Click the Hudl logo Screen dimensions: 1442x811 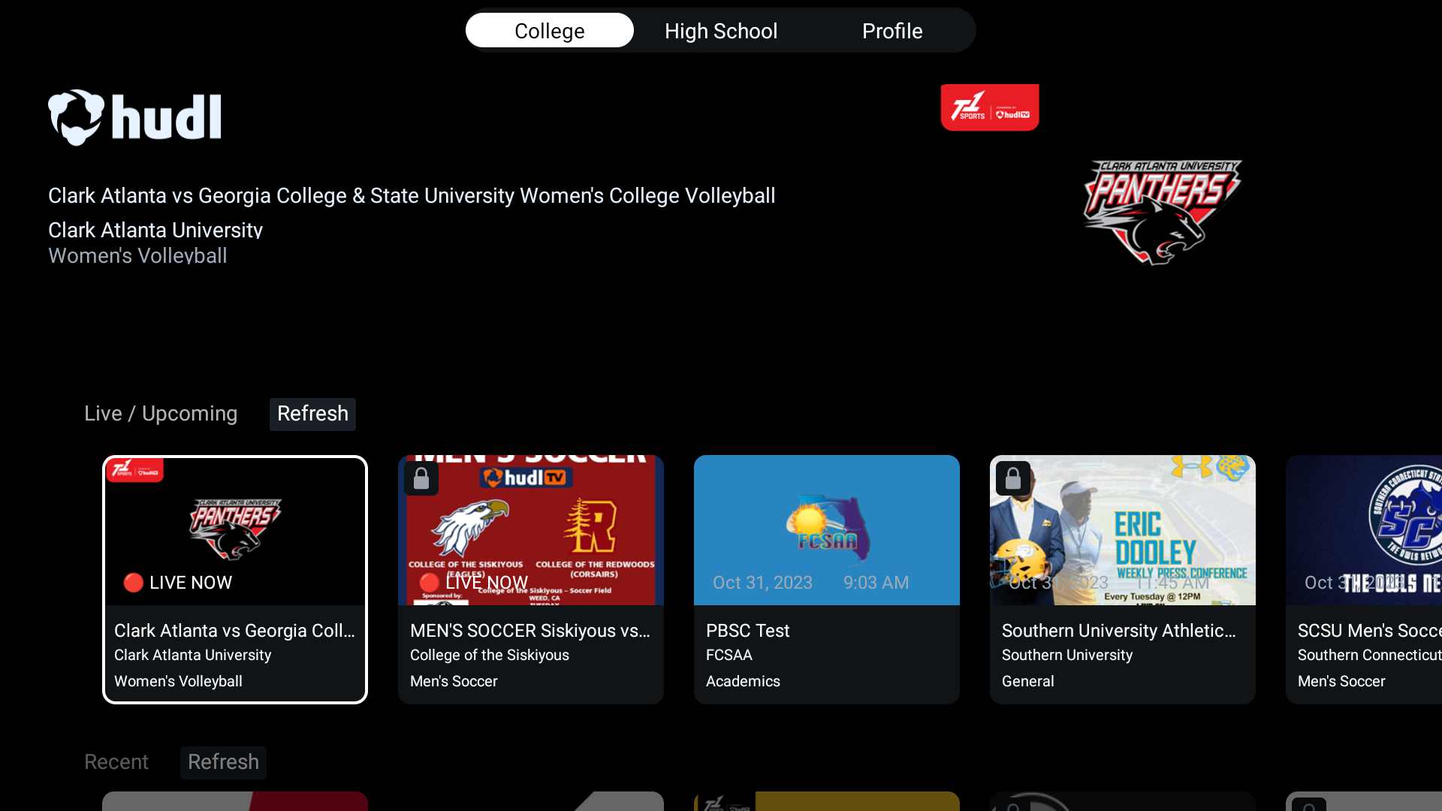tap(134, 117)
